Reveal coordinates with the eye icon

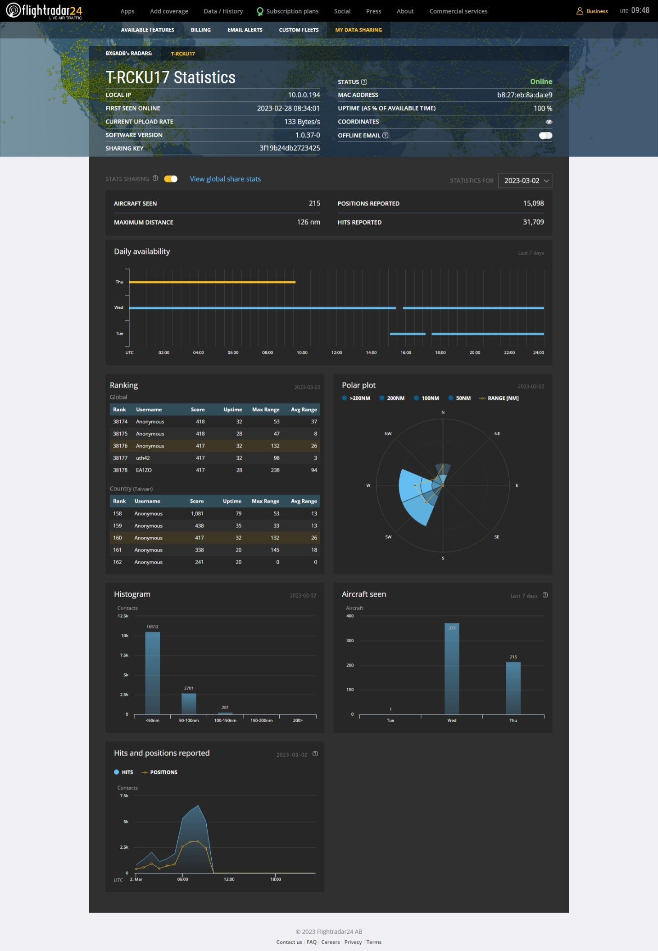point(549,122)
